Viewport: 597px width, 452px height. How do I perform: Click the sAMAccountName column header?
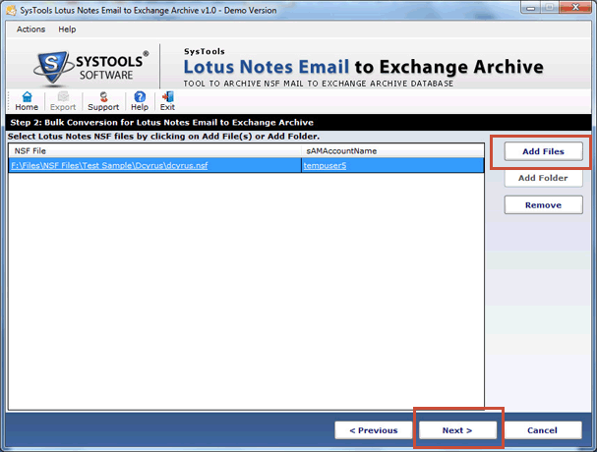(392, 151)
